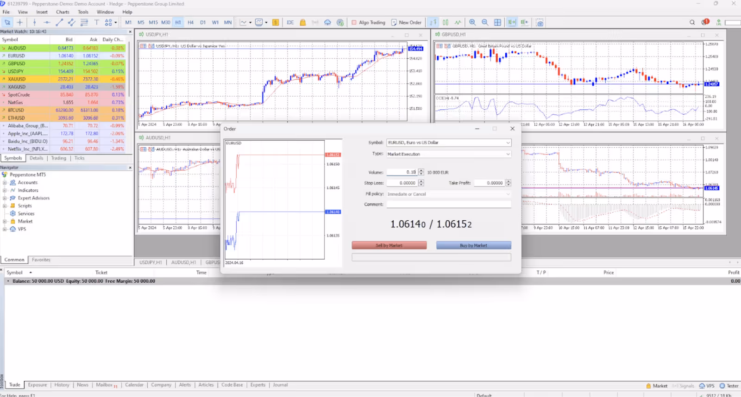Open the notifications icon with red badge
This screenshot has width=741, height=397.
(x=705, y=22)
